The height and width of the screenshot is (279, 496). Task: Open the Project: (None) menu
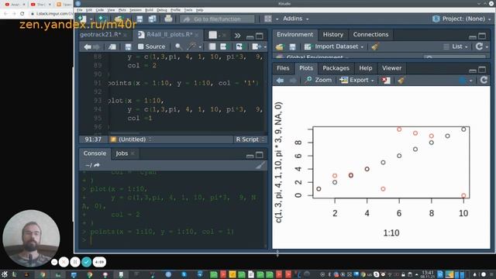(463, 19)
